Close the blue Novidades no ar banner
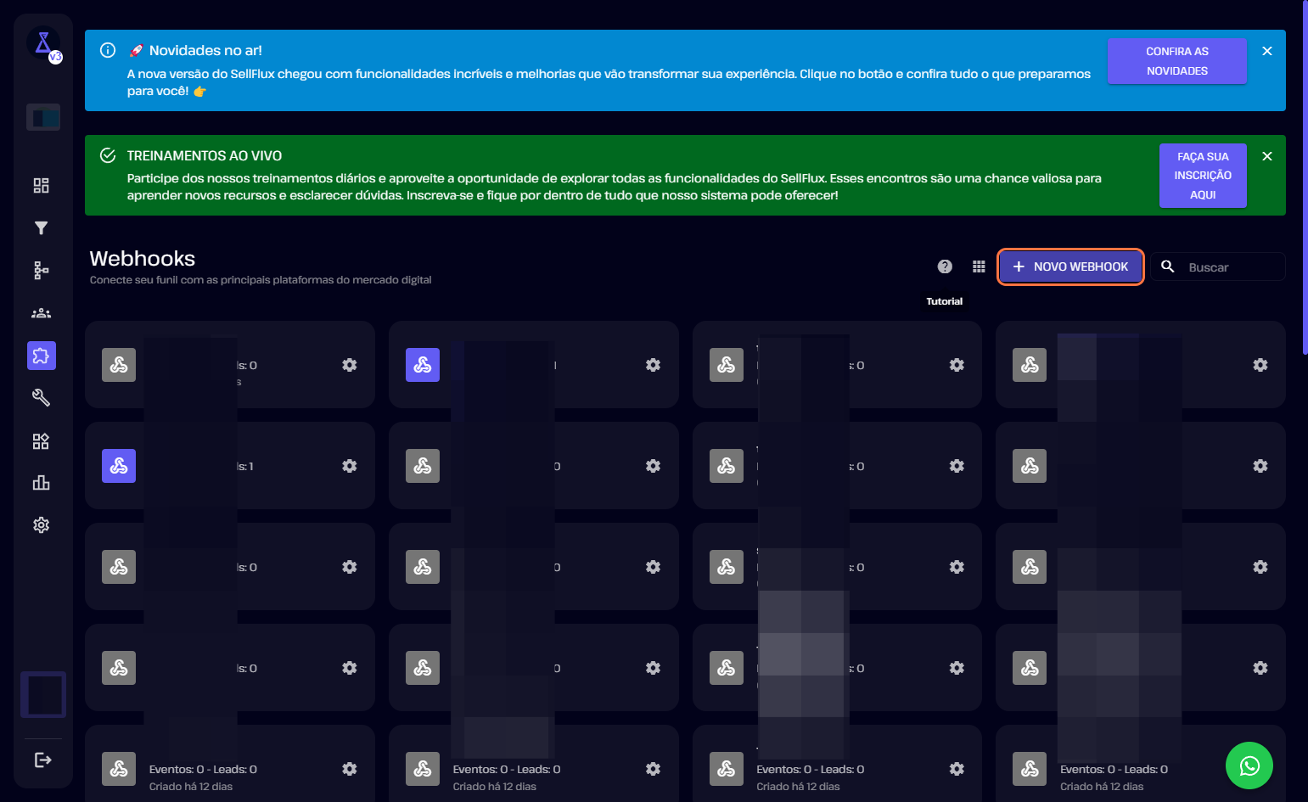Image resolution: width=1308 pixels, height=802 pixels. (1267, 51)
